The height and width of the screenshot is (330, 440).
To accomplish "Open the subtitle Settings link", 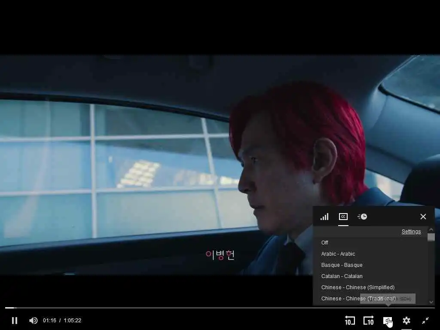I will (x=411, y=232).
